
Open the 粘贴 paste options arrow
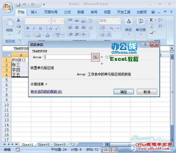10,35
